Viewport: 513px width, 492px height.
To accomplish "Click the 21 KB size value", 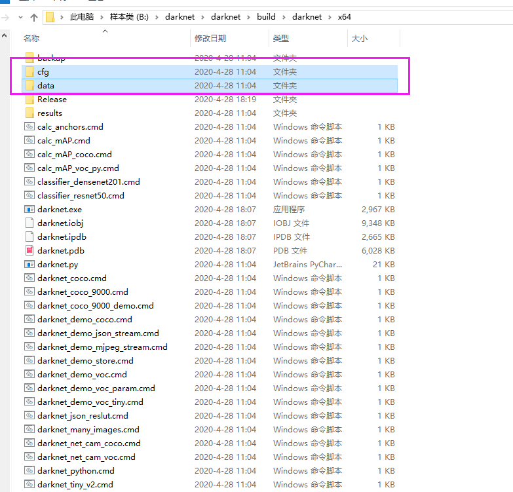I will tap(383, 264).
